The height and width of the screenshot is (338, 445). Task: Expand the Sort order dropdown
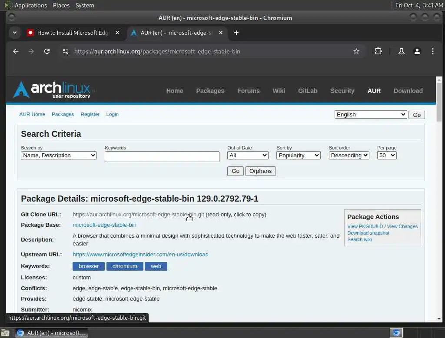[349, 155]
